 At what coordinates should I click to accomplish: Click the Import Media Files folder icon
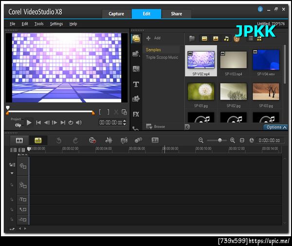coord(192,38)
